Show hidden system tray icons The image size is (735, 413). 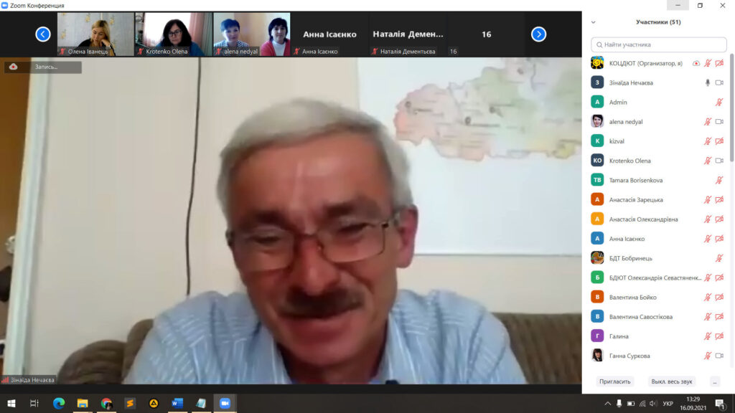click(608, 403)
